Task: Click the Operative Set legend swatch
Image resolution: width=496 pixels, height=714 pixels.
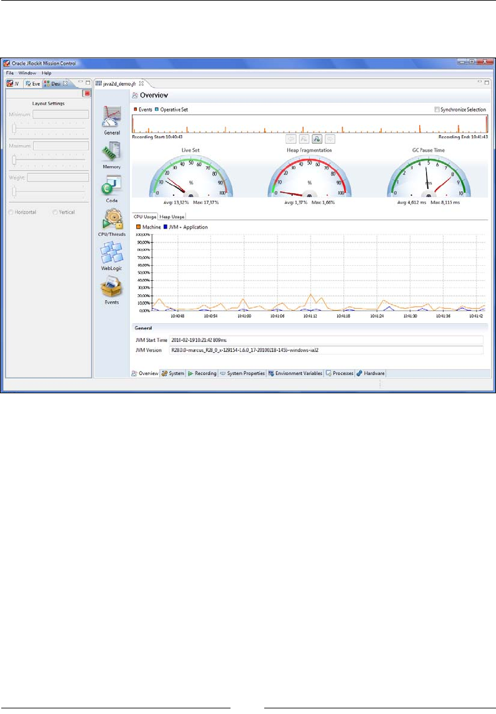Action: (157, 109)
